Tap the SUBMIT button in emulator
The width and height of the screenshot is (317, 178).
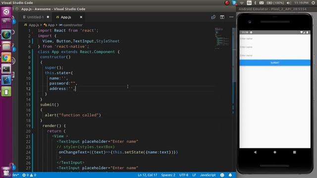275,63
